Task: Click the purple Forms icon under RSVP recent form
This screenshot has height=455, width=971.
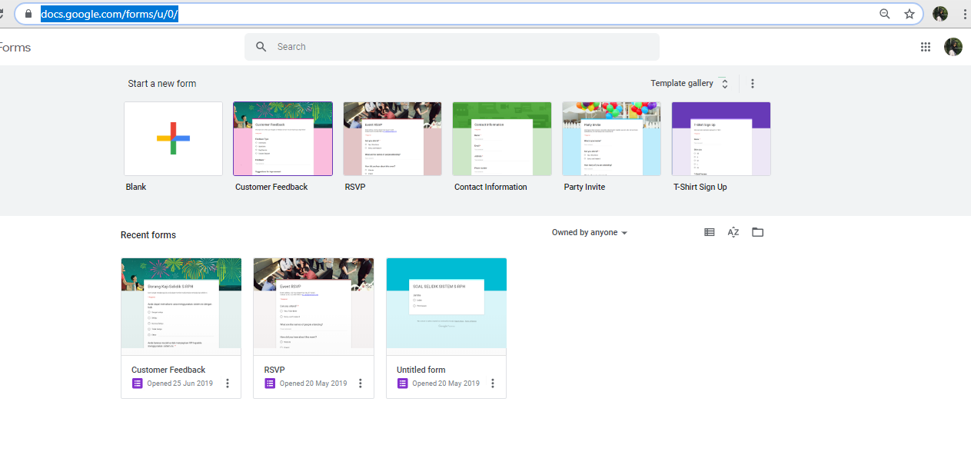Action: coord(270,384)
